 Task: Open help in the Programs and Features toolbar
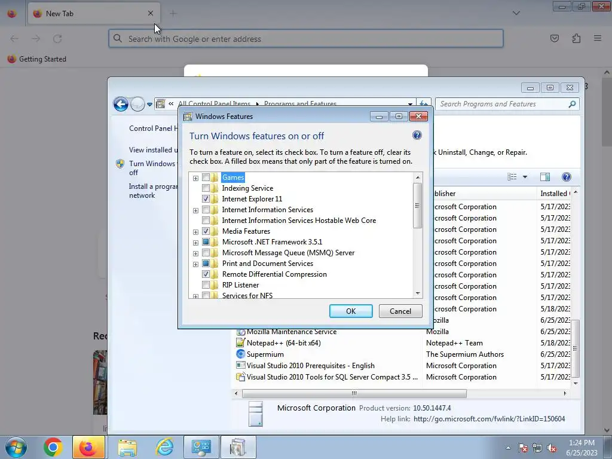tap(567, 177)
